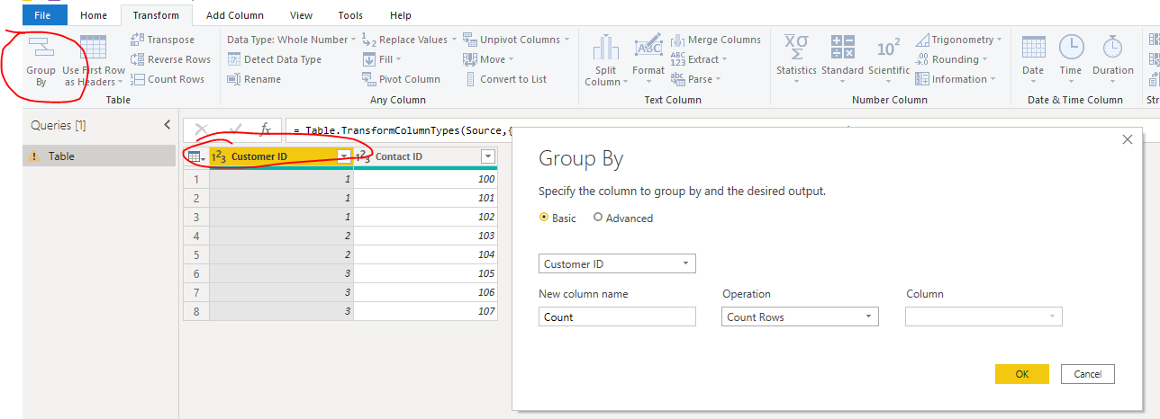Click Reverse Rows in the ribbon
Screen dimensions: 1160x419
tap(170, 59)
